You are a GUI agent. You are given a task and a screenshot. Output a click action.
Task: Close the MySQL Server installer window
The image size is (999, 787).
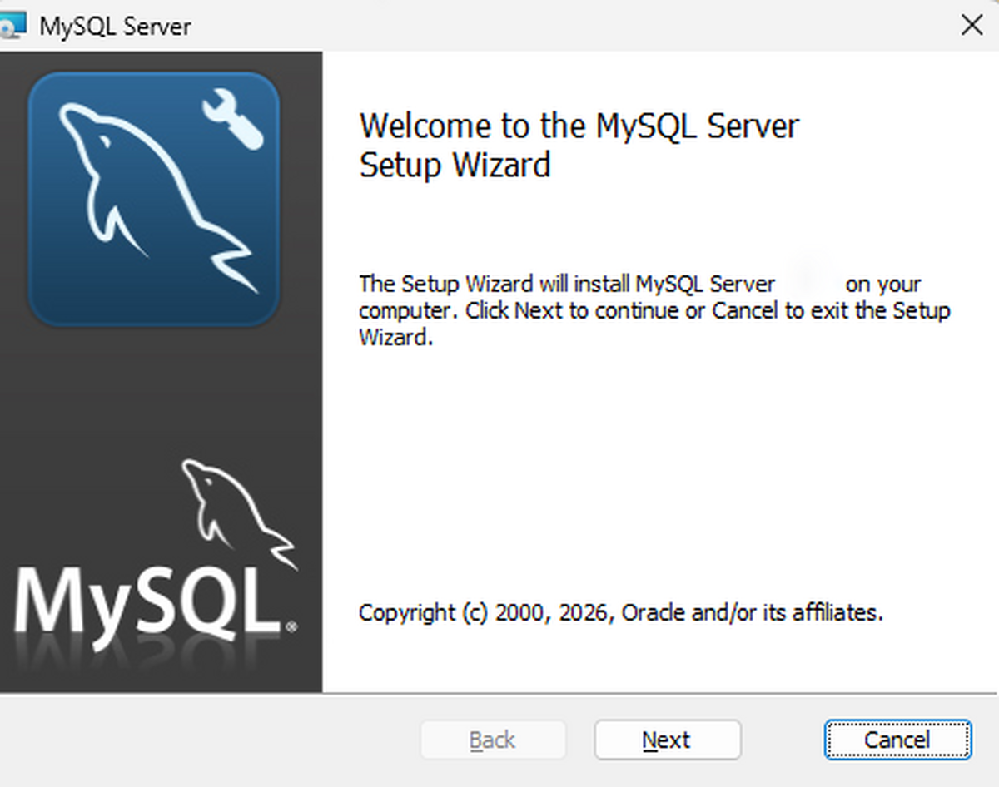point(972,25)
